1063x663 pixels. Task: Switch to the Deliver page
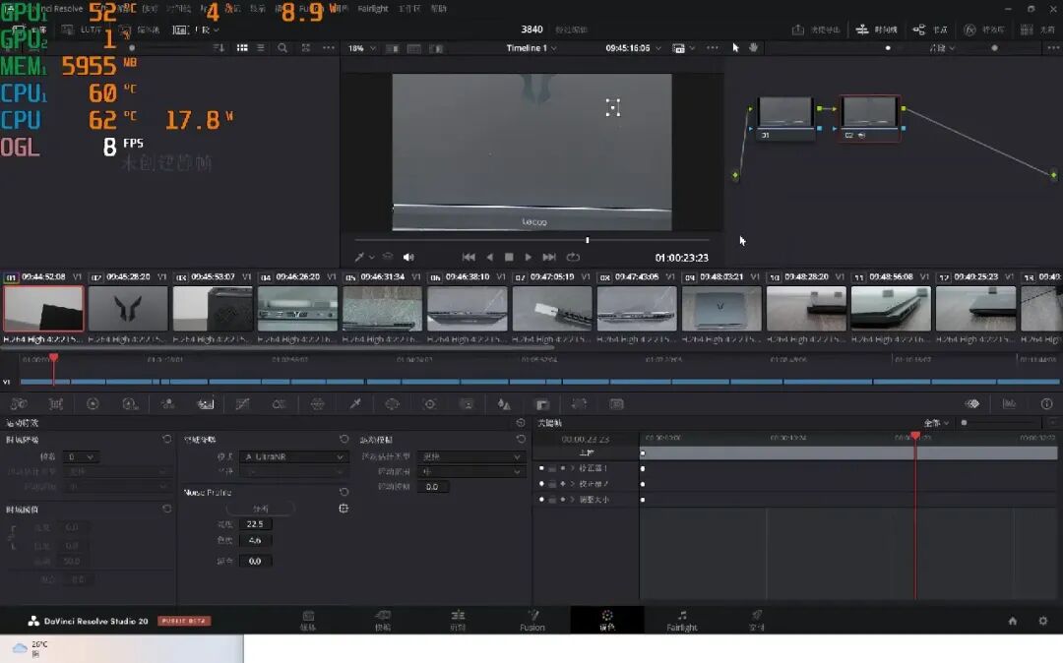coord(757,621)
